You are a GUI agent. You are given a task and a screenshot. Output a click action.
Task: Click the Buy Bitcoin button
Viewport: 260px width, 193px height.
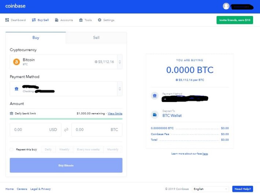point(66,165)
